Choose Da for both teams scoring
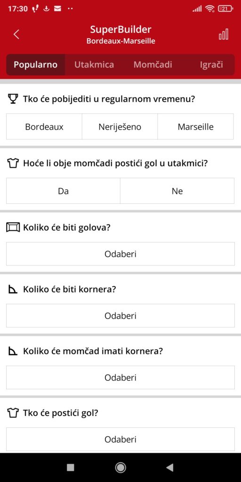This screenshot has width=241, height=482. tap(64, 191)
